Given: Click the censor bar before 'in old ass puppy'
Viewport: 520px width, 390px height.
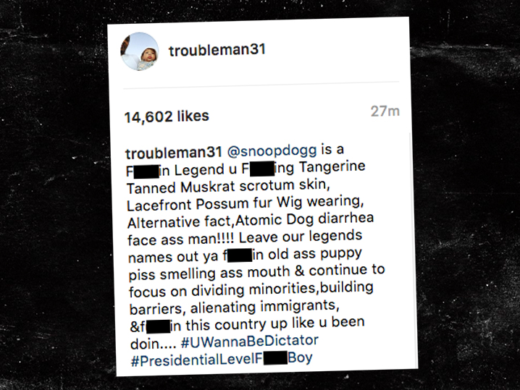Looking at the screenshot, I should pyautogui.click(x=240, y=255).
